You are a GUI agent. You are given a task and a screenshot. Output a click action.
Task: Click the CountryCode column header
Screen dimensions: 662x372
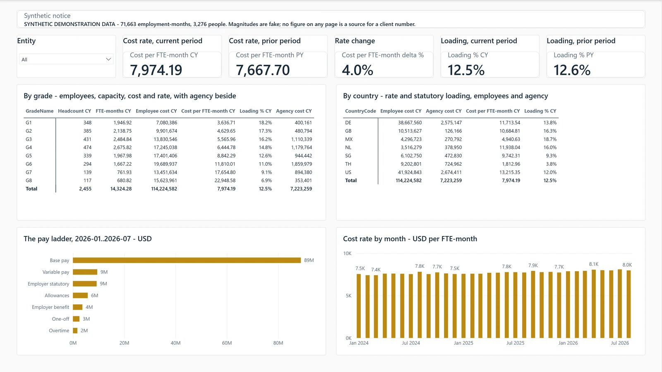tap(360, 111)
